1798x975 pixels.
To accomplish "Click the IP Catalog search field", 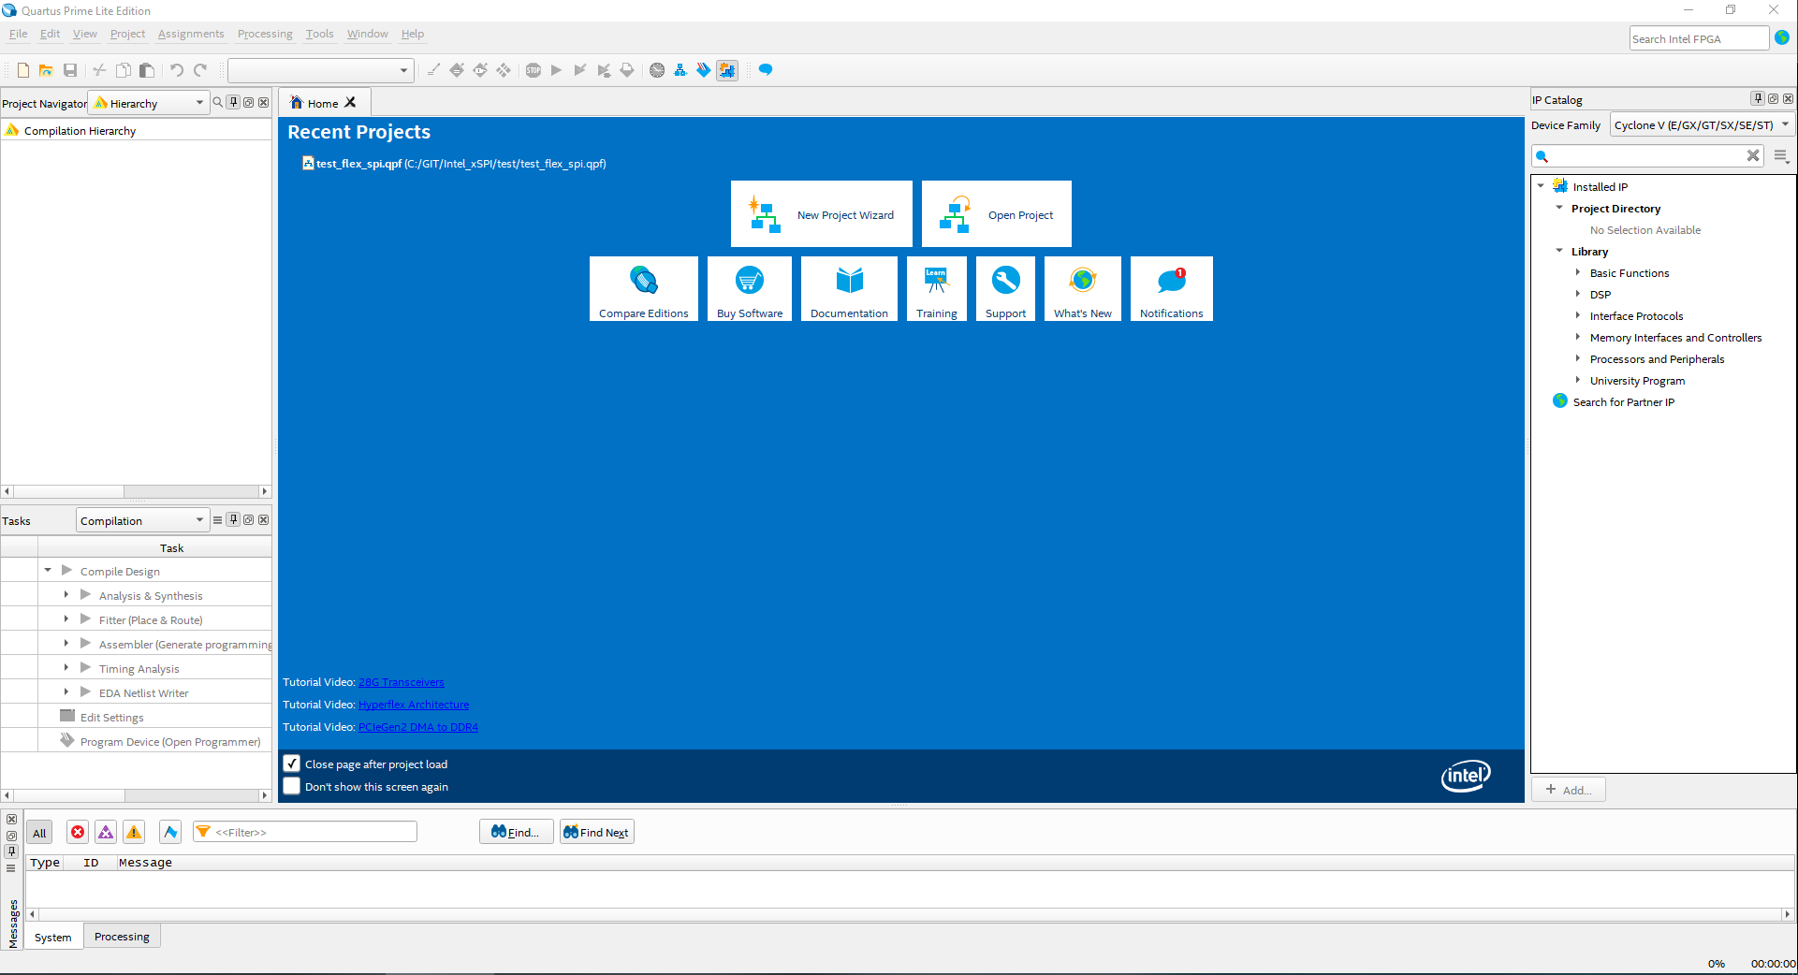I will [1648, 156].
